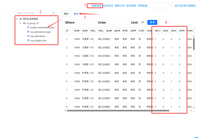The width and height of the screenshot is (199, 138).
Task: Click the is_boa column header
Action: [141, 30]
